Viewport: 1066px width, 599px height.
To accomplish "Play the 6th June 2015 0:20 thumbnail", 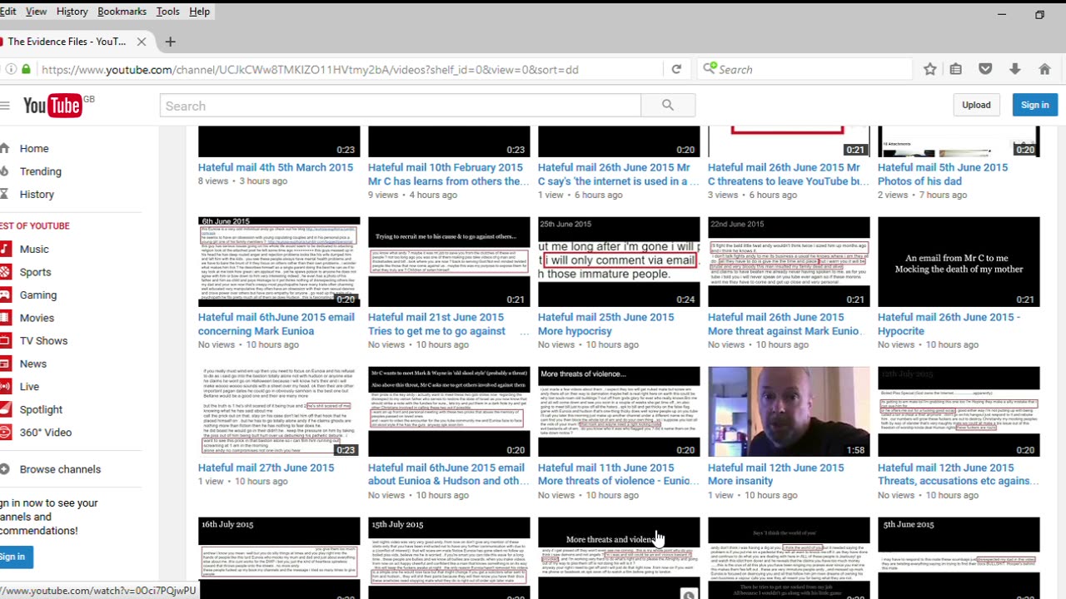I will point(279,262).
